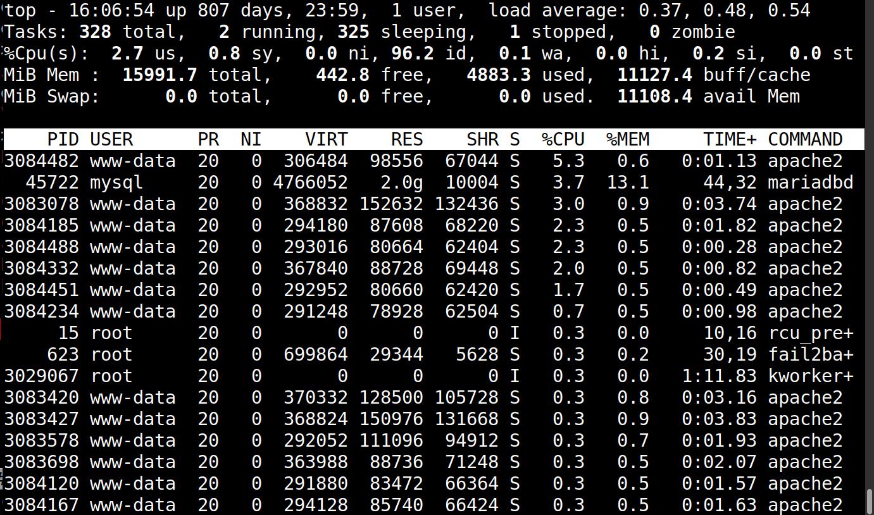Select the %CPU column header
Image resolution: width=874 pixels, height=515 pixels.
[563, 139]
